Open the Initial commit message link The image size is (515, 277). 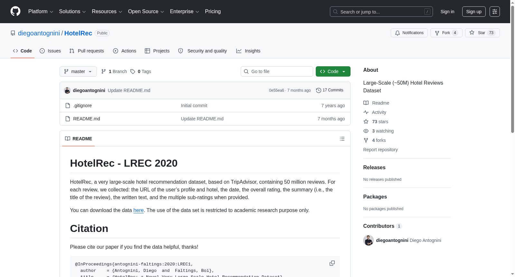(x=194, y=106)
